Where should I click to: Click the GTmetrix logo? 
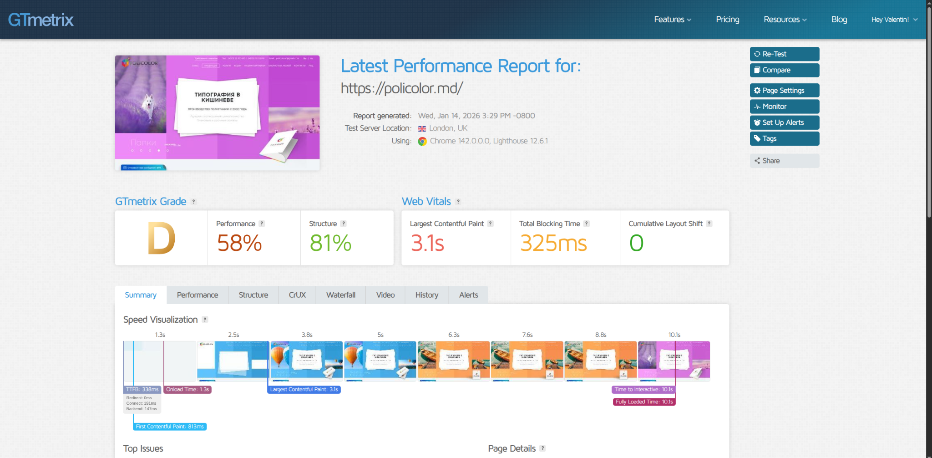coord(41,20)
